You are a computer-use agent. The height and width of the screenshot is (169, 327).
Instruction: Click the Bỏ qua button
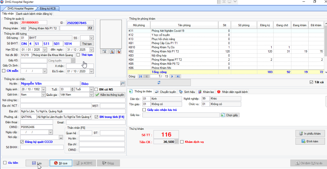click(x=61, y=163)
